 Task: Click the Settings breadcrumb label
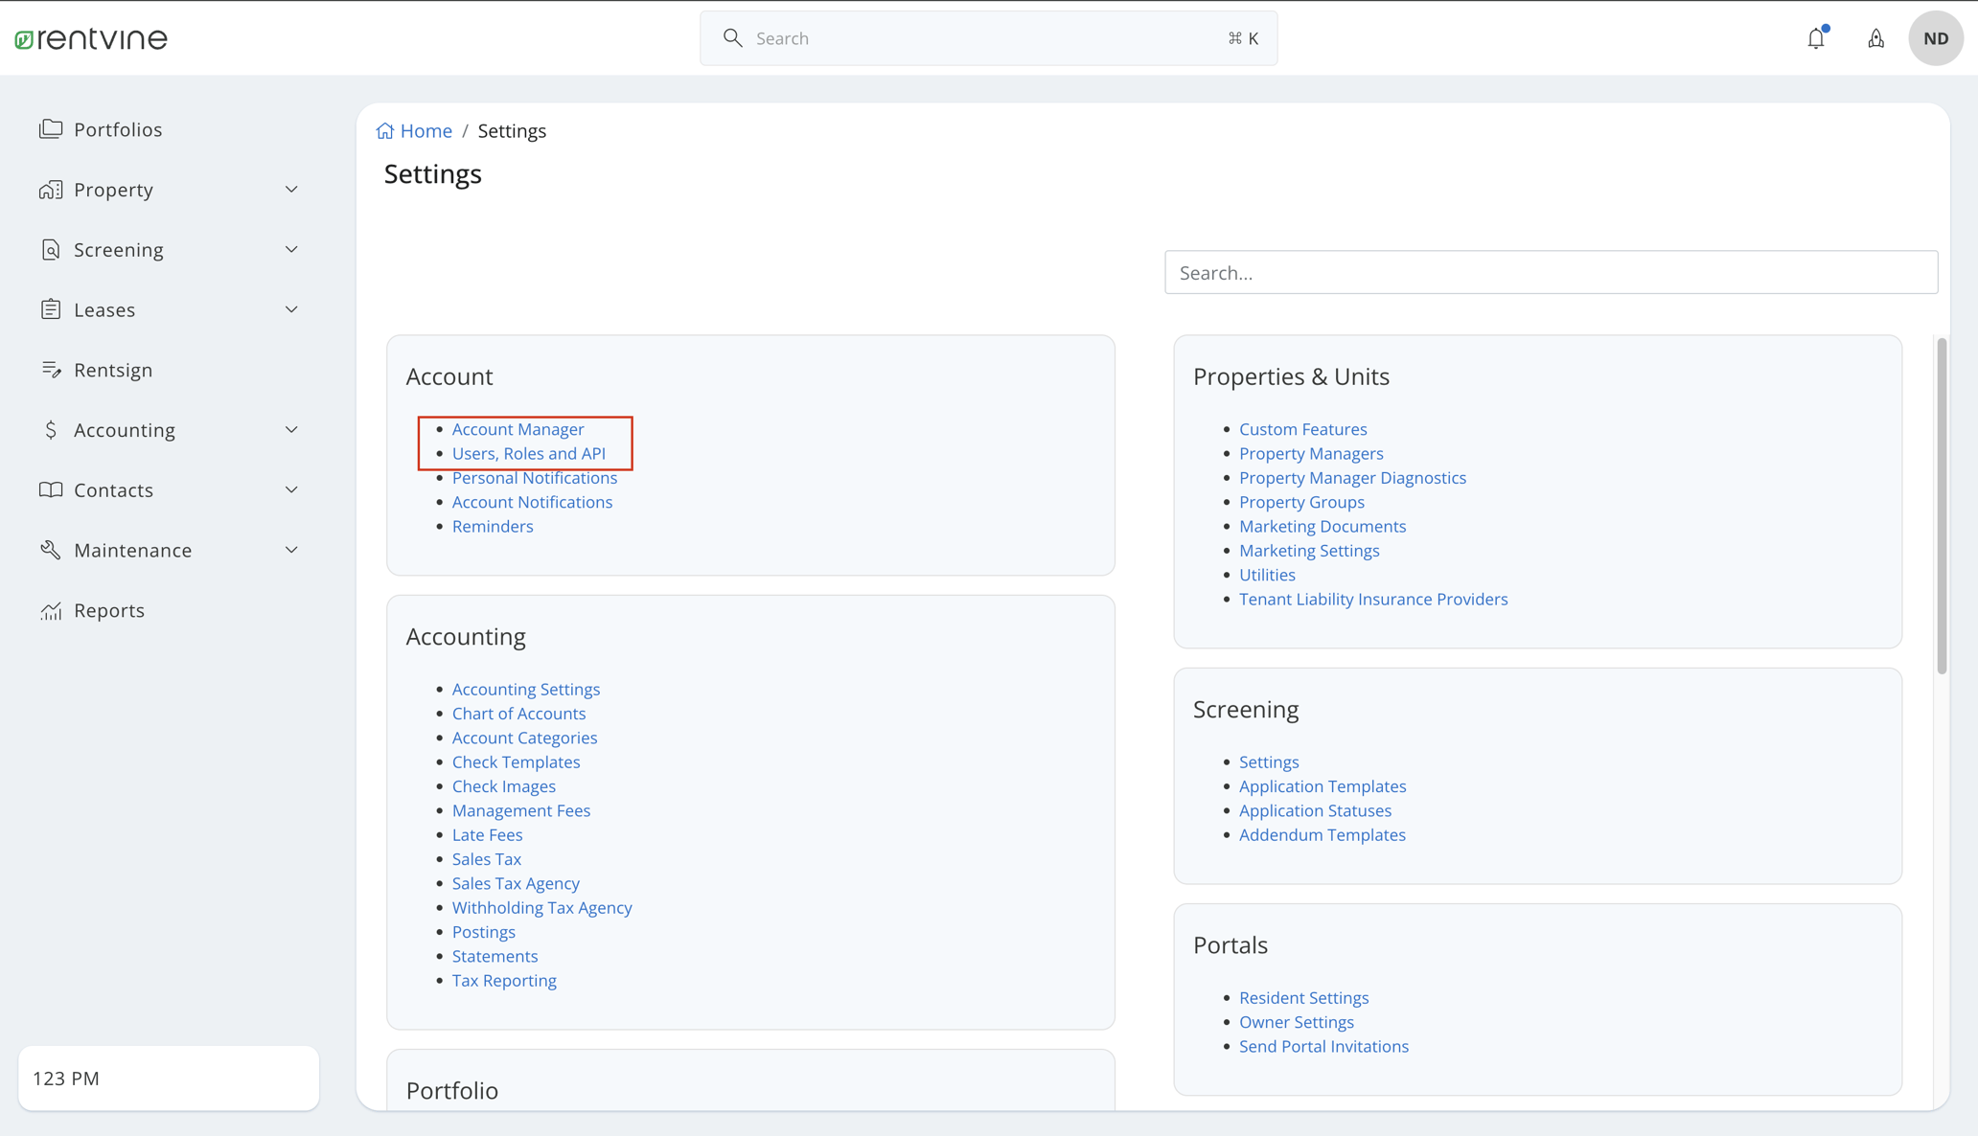click(x=512, y=130)
